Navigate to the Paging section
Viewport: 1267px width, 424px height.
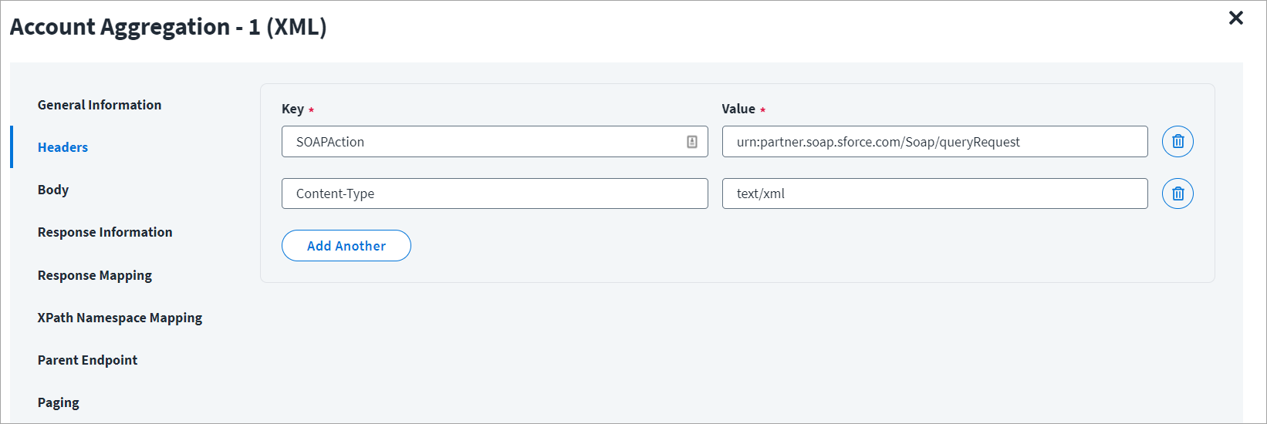[x=59, y=402]
